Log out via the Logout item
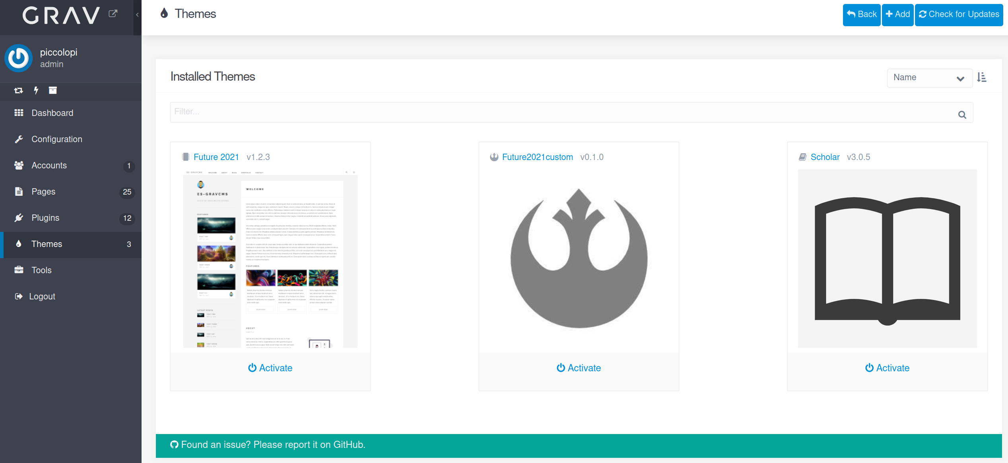The width and height of the screenshot is (1008, 463). 71,297
